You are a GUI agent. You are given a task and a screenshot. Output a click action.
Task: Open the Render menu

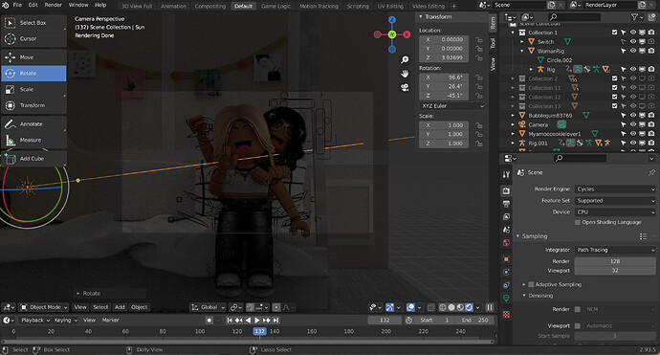(54, 5)
